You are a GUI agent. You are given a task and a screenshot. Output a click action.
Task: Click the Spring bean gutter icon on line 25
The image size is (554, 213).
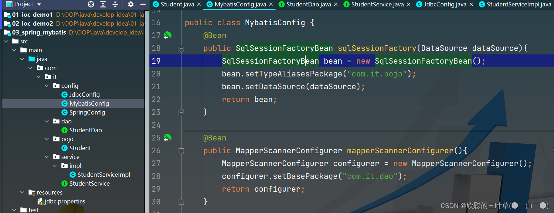[168, 138]
